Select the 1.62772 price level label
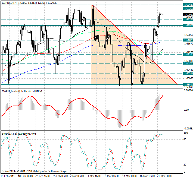193x178 pixels. click(x=188, y=20)
